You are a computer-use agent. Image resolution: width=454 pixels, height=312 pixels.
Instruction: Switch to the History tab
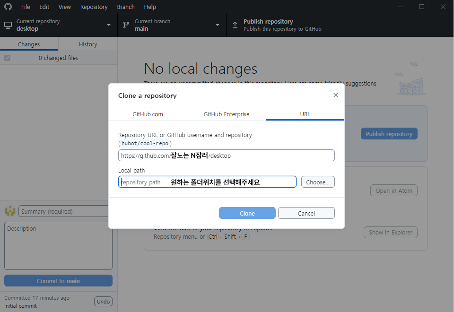click(x=88, y=44)
